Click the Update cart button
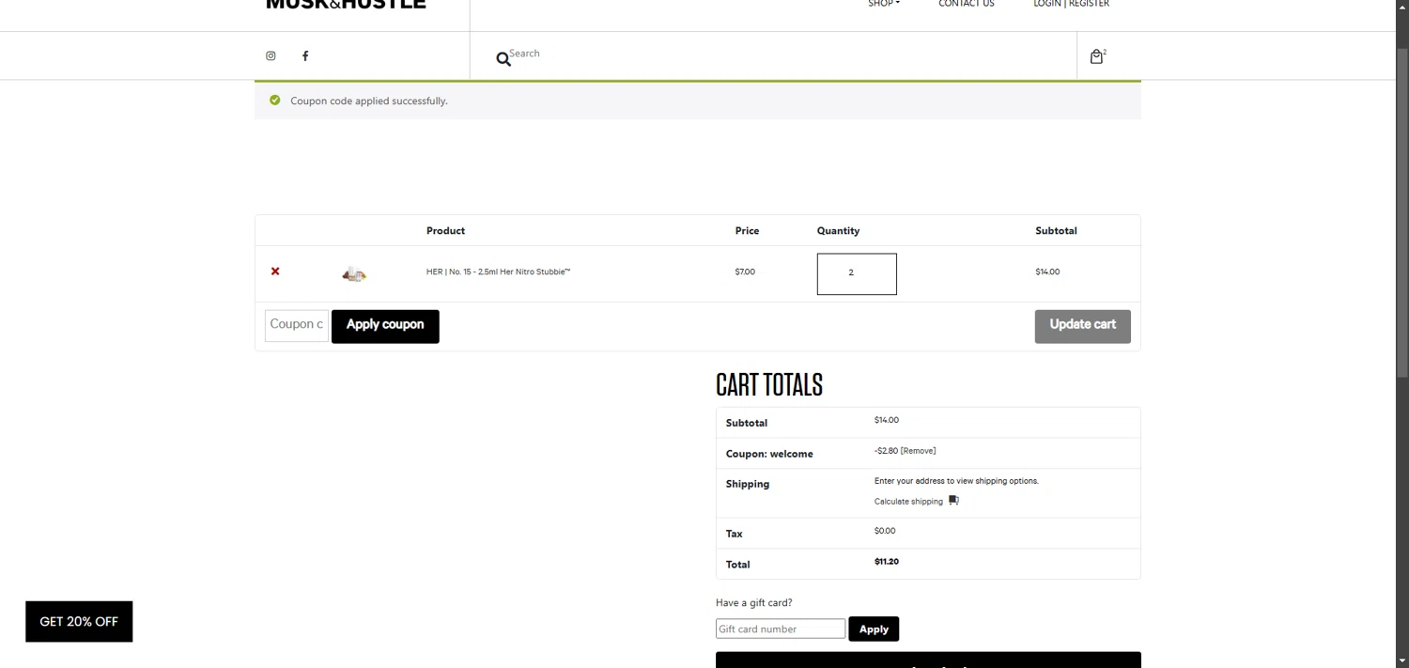The height and width of the screenshot is (668, 1409). 1083,326
